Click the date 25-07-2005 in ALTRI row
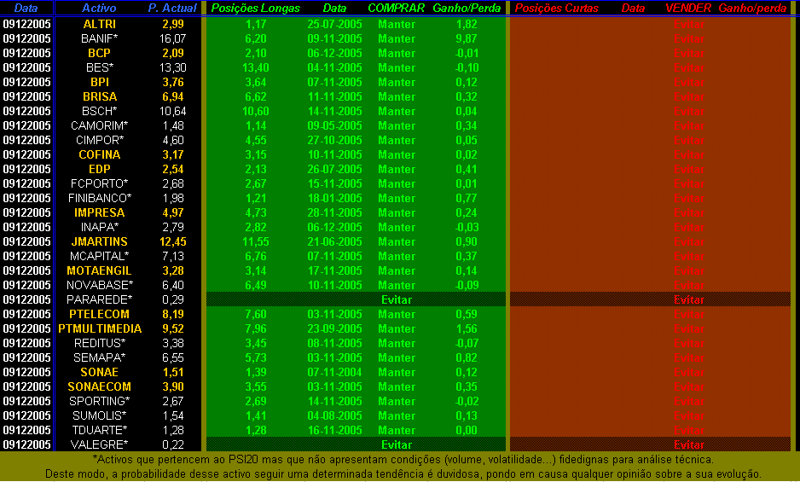This screenshot has height=482, width=800. [x=334, y=24]
